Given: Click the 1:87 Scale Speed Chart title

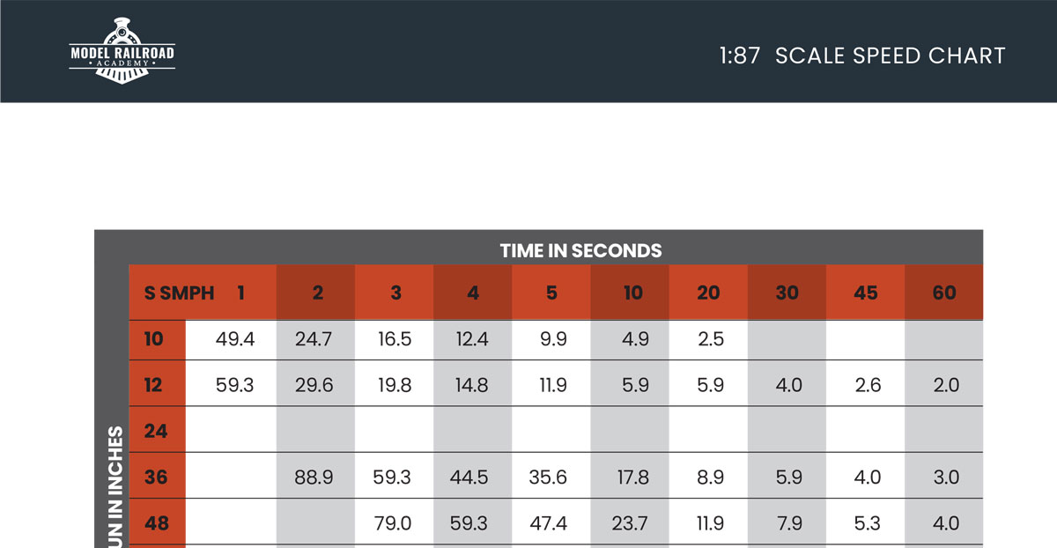Looking at the screenshot, I should click(x=861, y=56).
